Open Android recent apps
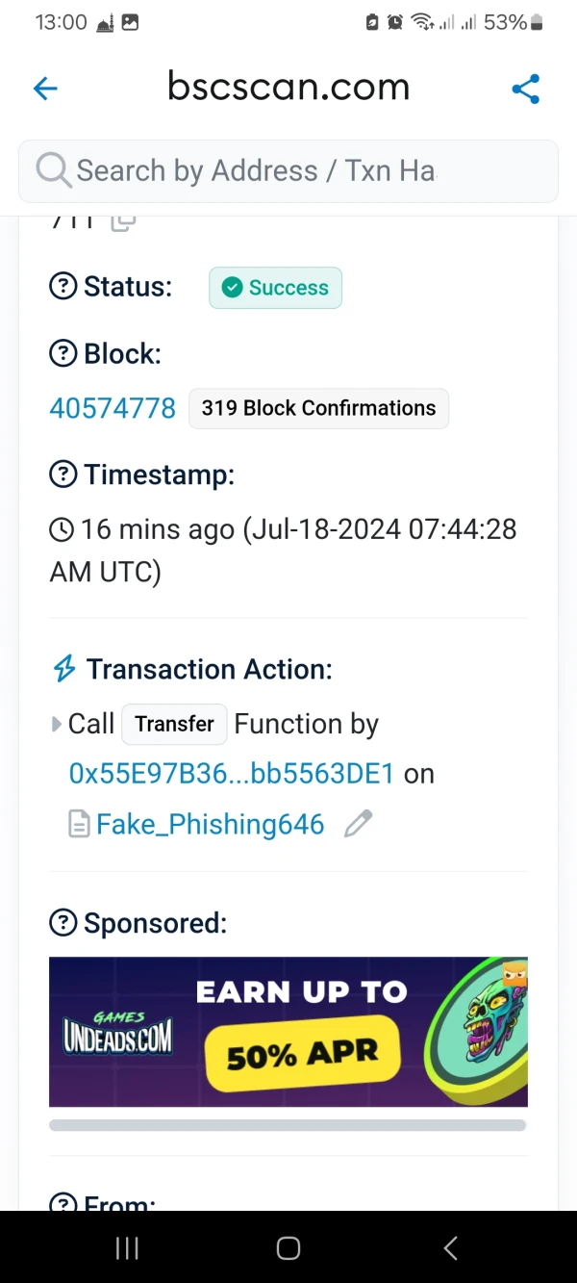Viewport: 577px width, 1283px height. (x=127, y=1248)
